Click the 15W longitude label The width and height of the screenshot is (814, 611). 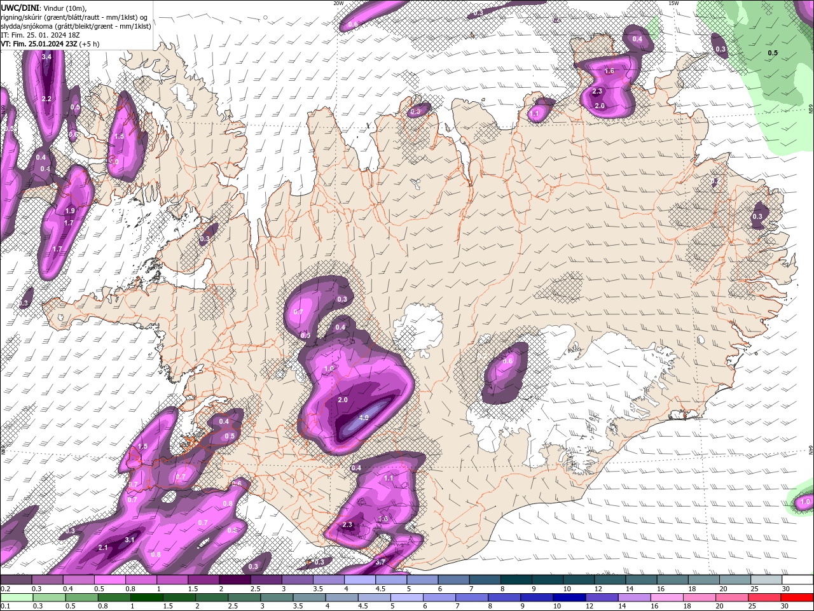pyautogui.click(x=673, y=3)
